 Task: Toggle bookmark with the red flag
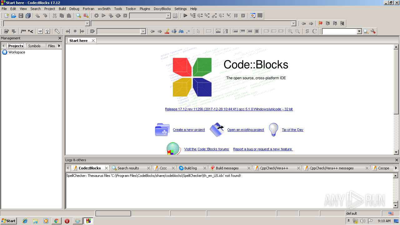pos(320,23)
